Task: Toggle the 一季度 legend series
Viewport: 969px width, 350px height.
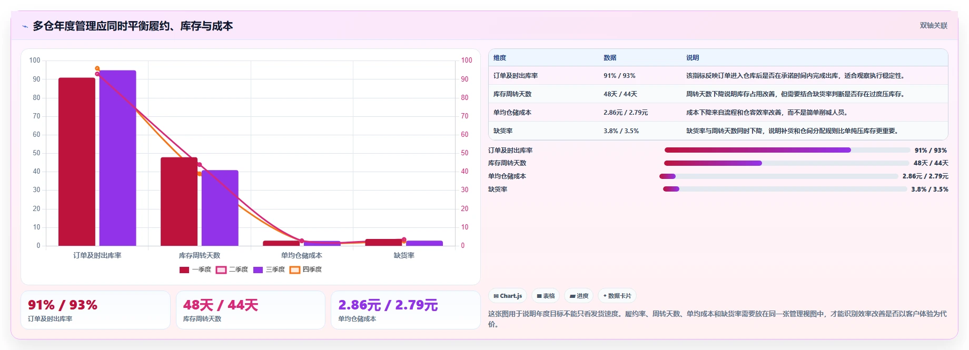Action: [x=195, y=269]
